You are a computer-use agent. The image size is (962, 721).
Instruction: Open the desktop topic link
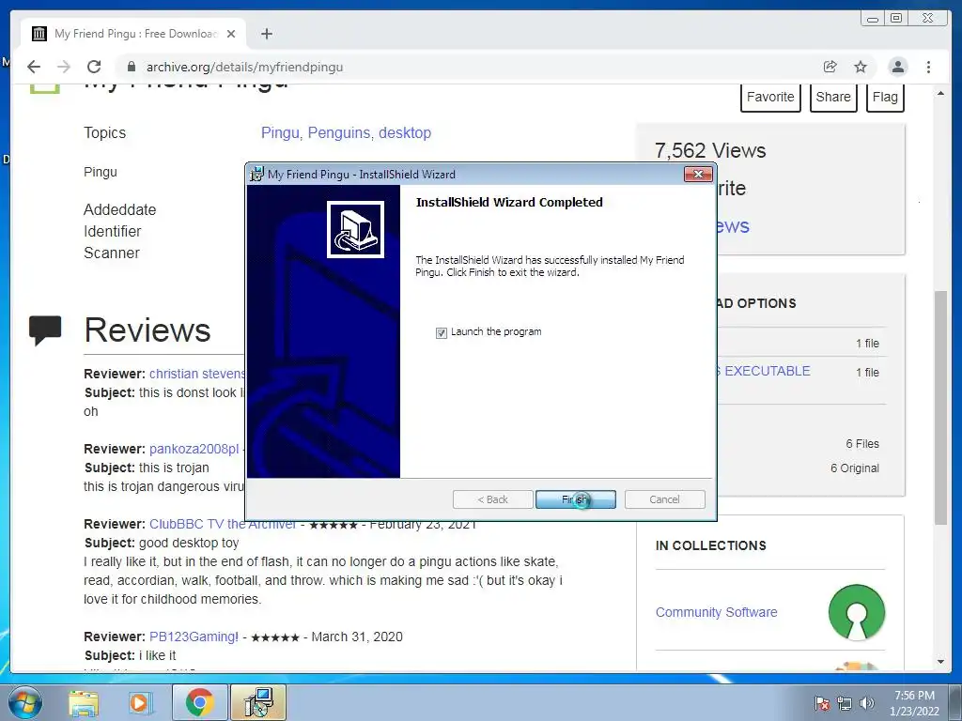point(405,132)
